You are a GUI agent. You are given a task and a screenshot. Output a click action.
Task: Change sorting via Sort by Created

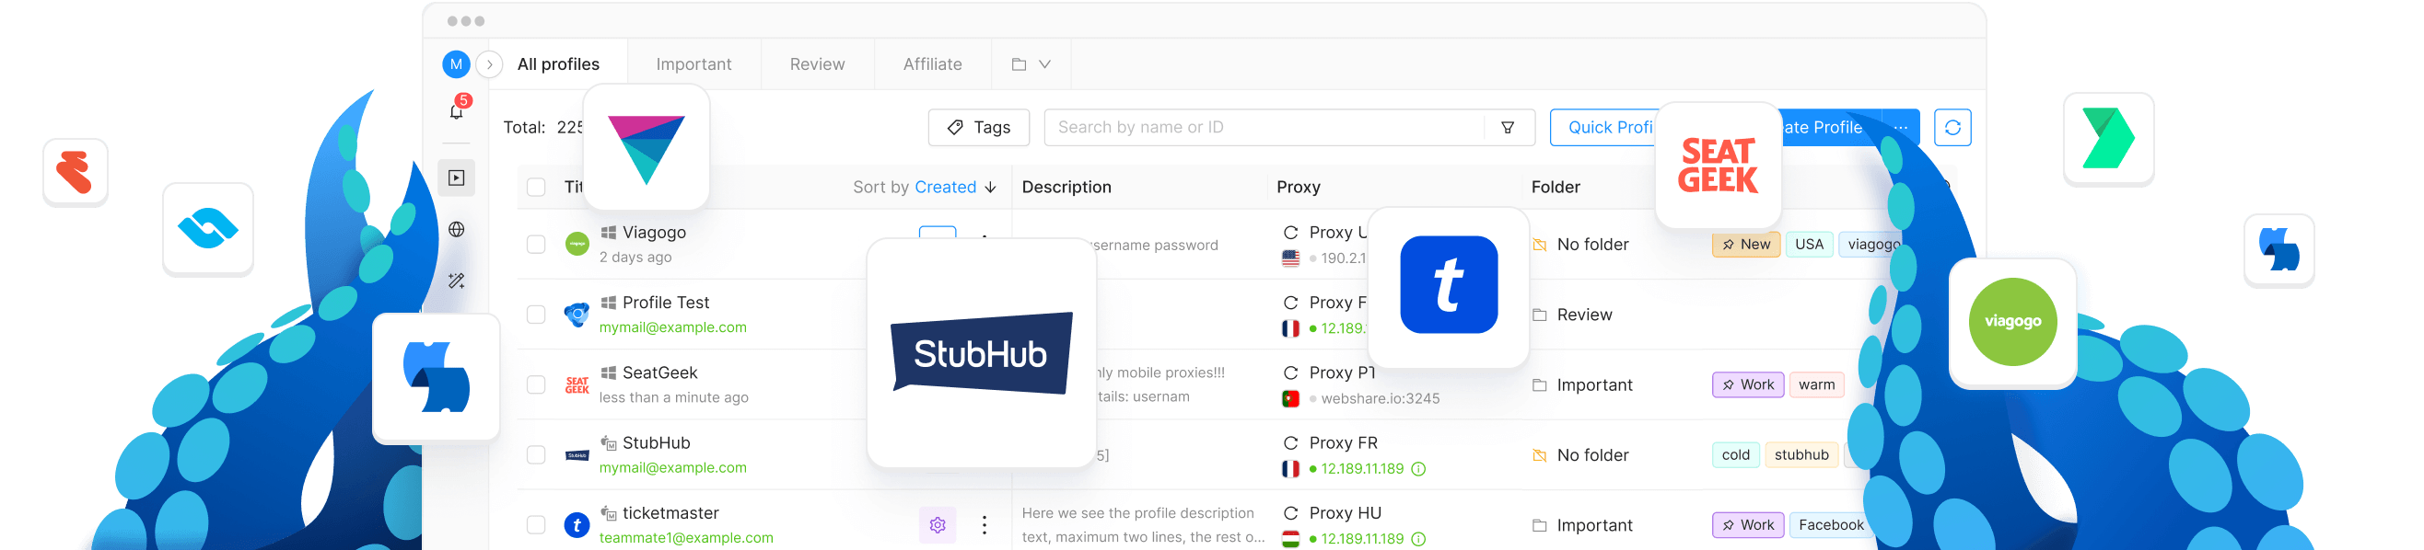[924, 187]
